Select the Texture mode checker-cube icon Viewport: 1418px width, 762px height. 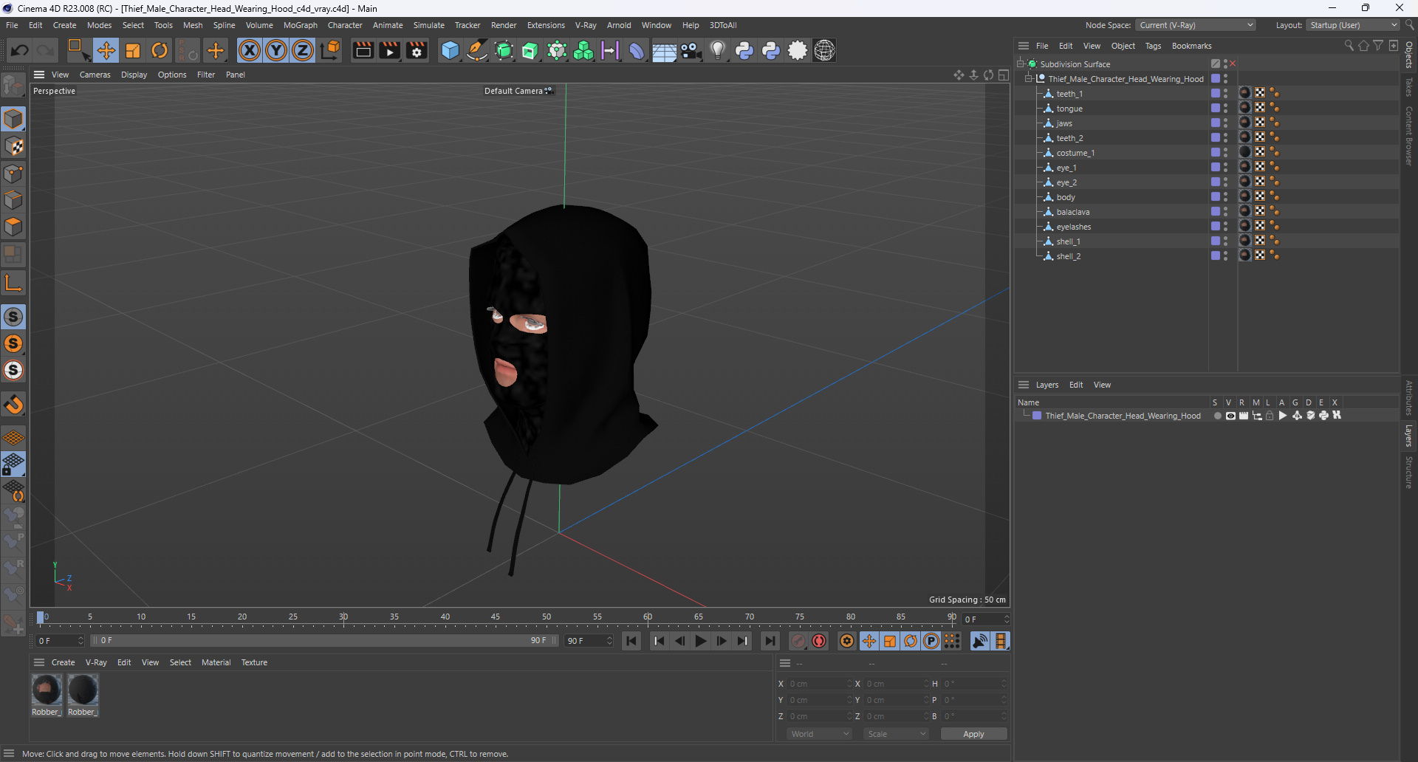[x=13, y=146]
